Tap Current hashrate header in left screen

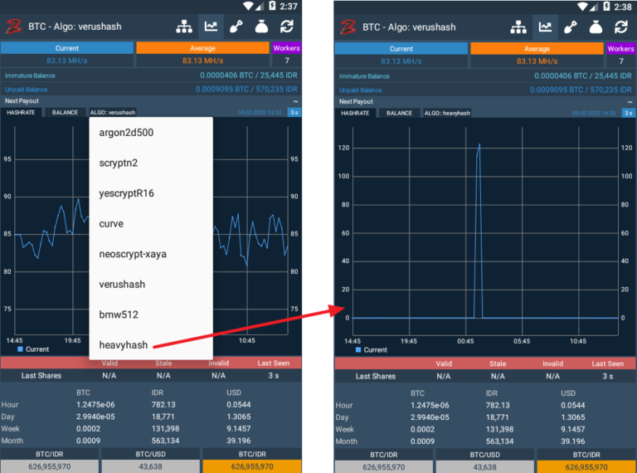(67, 48)
